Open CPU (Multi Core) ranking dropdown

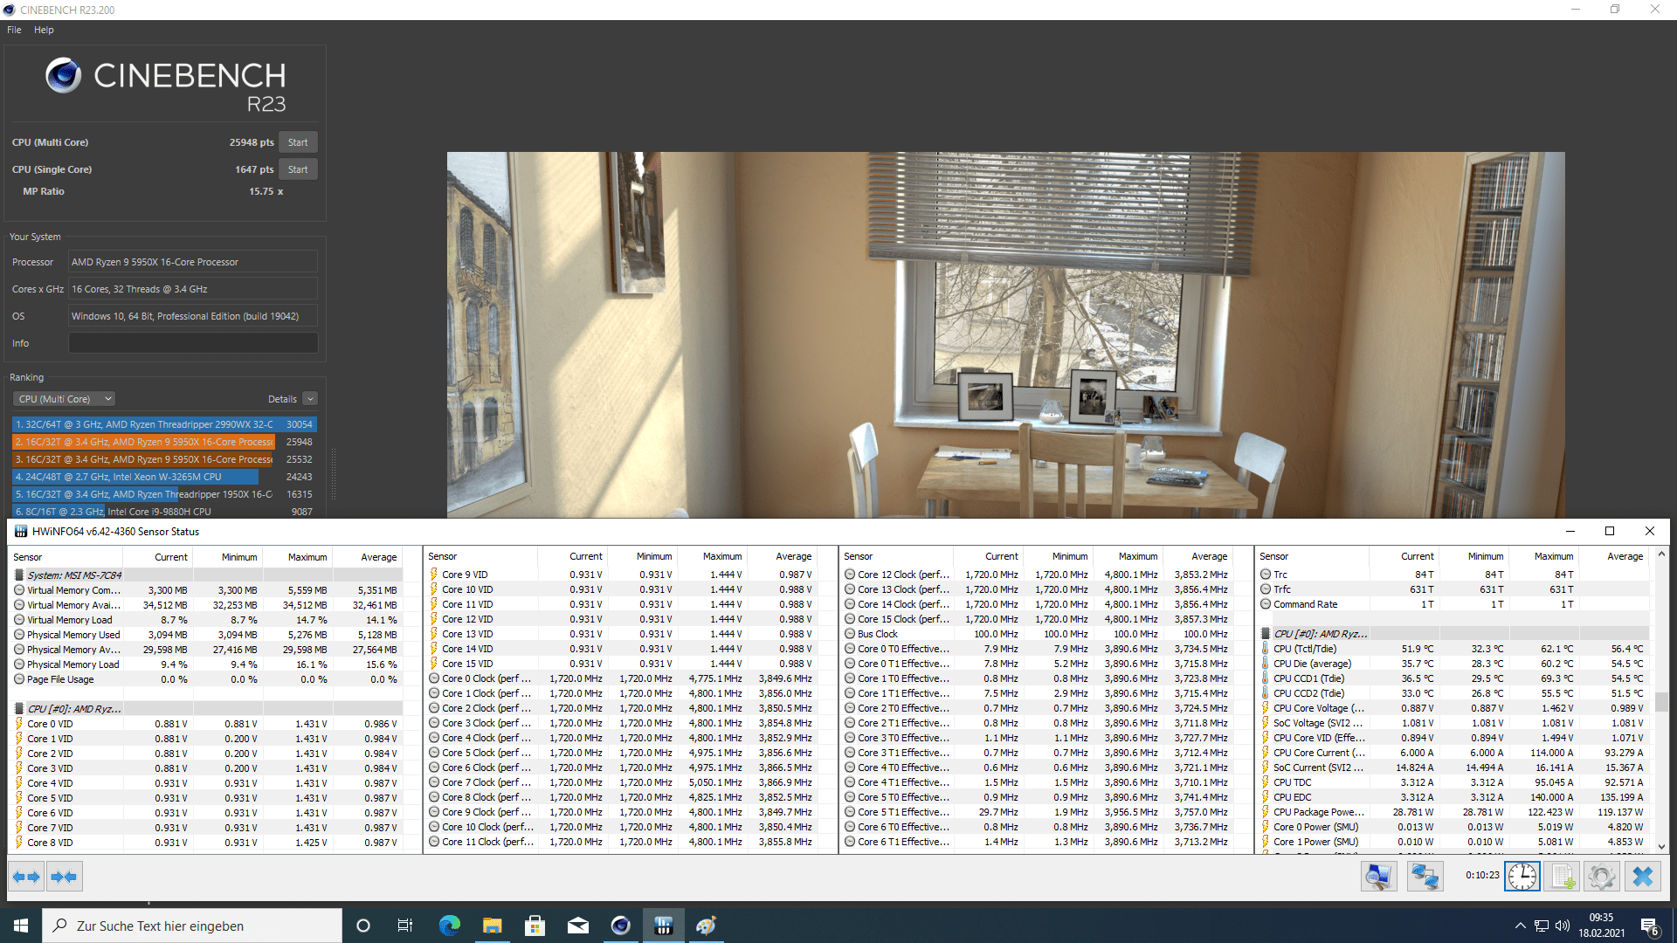[64, 399]
